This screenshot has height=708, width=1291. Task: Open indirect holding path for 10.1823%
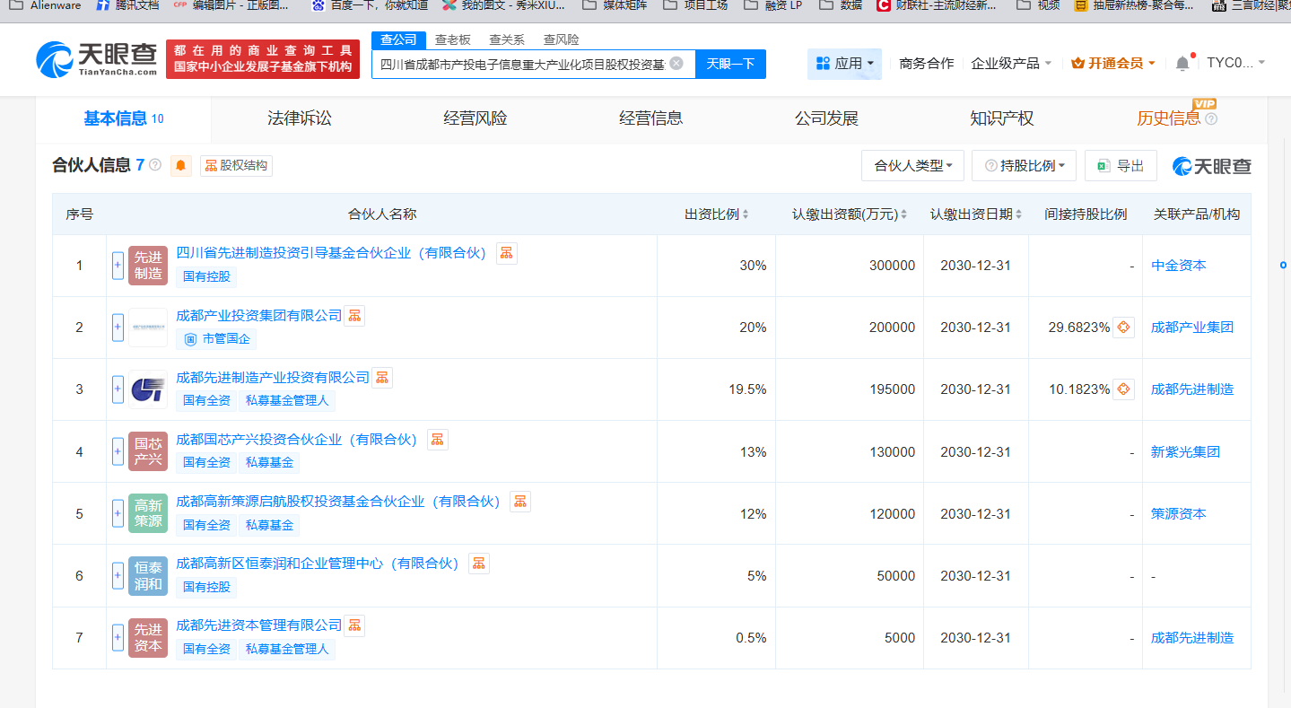[x=1123, y=389]
